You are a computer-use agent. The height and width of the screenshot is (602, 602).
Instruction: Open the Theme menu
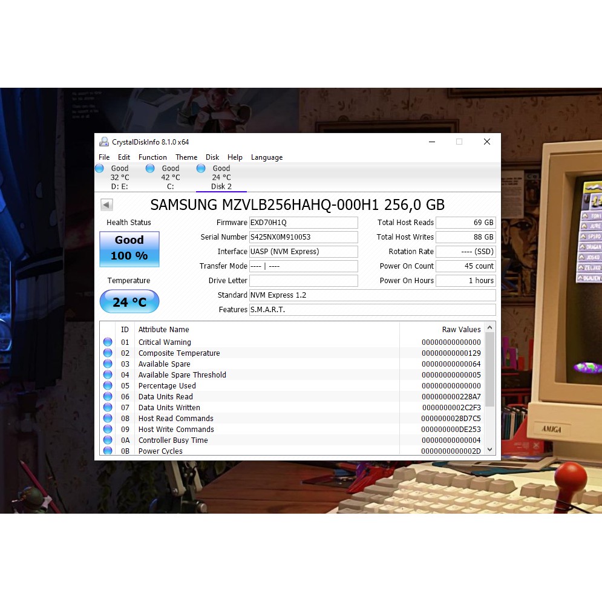[186, 157]
